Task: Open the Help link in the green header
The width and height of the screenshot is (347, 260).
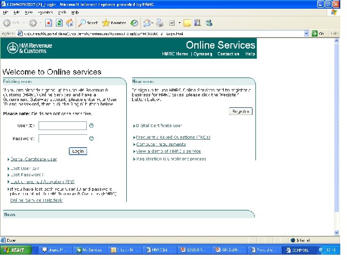Action: click(x=250, y=54)
